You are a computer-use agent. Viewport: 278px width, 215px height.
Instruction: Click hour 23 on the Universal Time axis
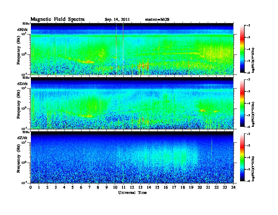point(225,187)
